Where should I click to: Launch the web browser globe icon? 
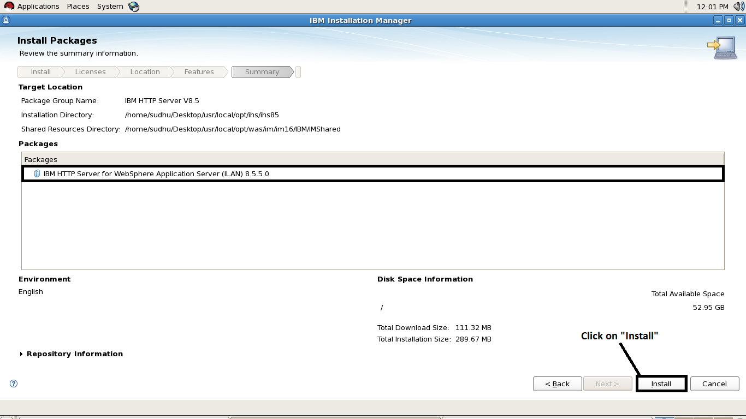point(134,7)
